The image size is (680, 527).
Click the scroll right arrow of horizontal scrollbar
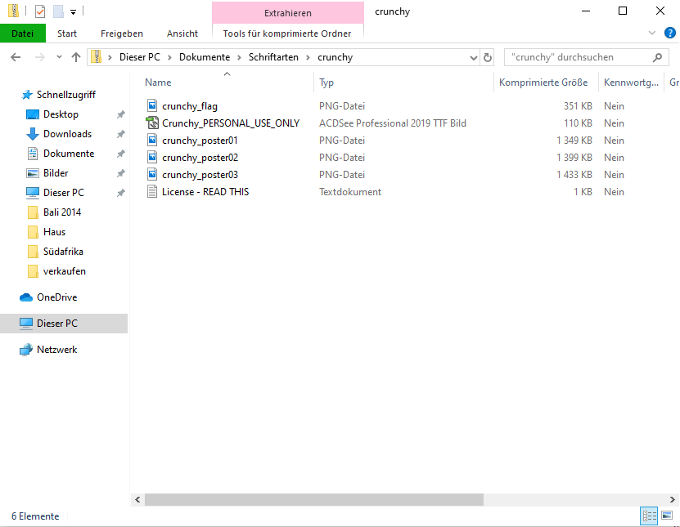pos(672,499)
